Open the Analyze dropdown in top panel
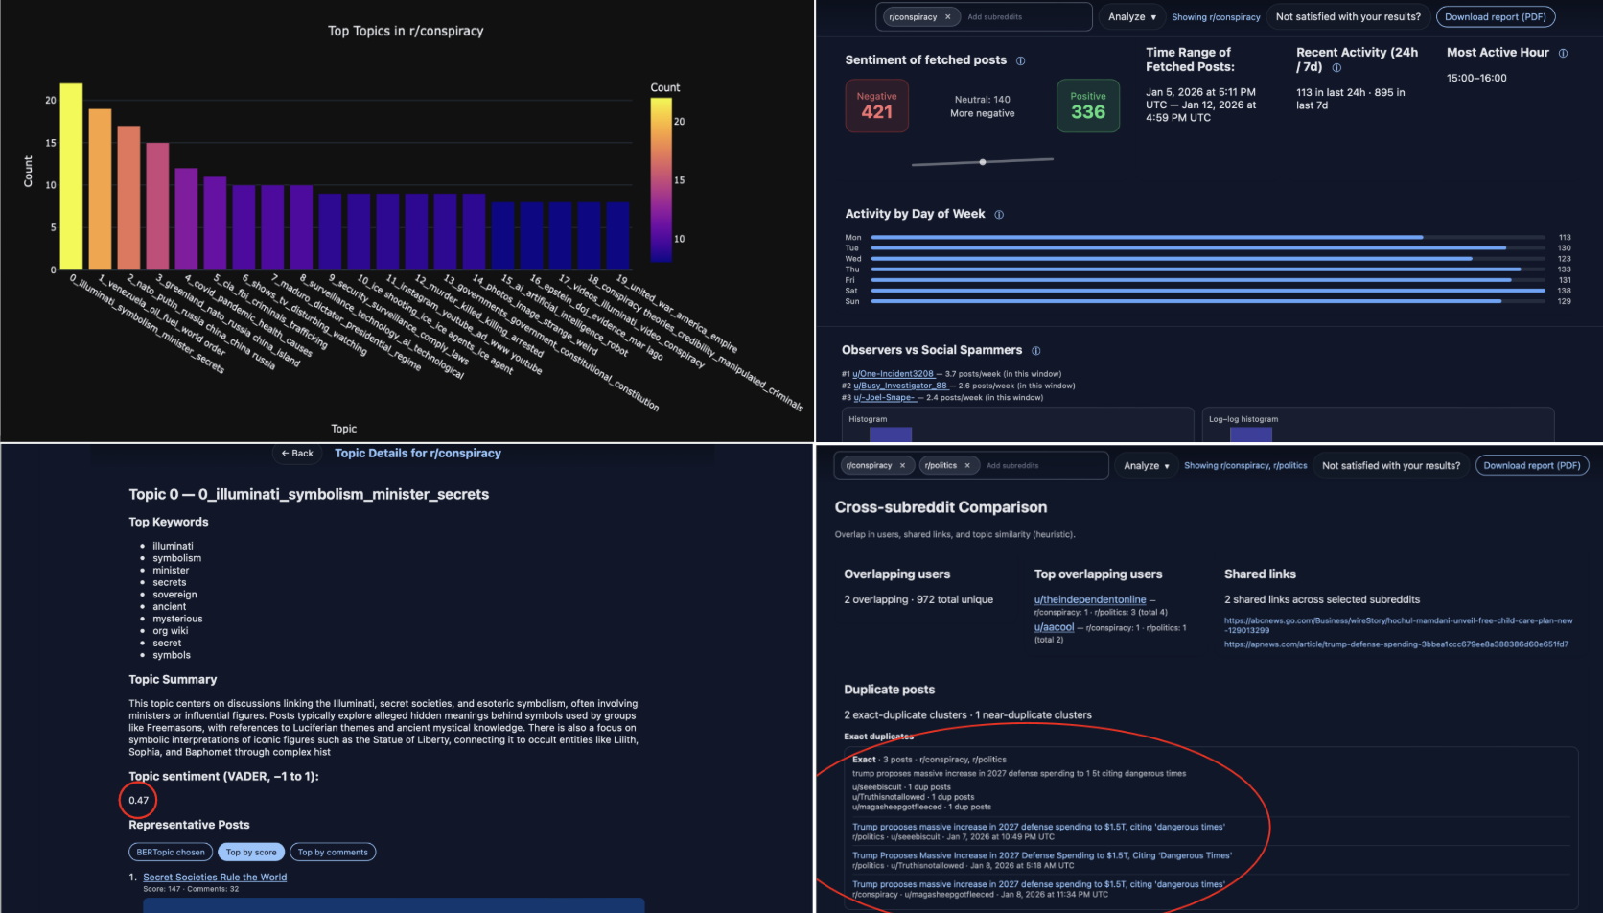 pyautogui.click(x=1132, y=17)
